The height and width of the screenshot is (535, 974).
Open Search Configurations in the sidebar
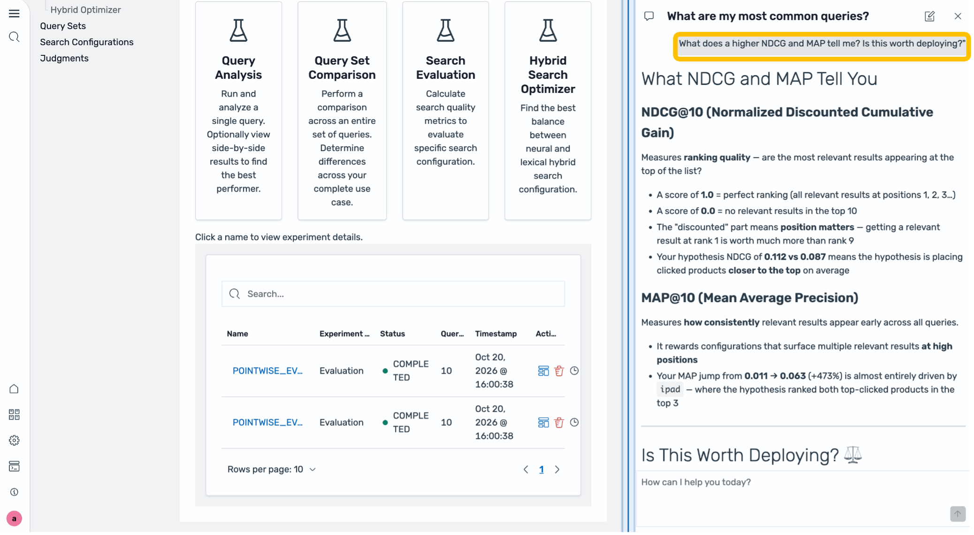pos(87,42)
